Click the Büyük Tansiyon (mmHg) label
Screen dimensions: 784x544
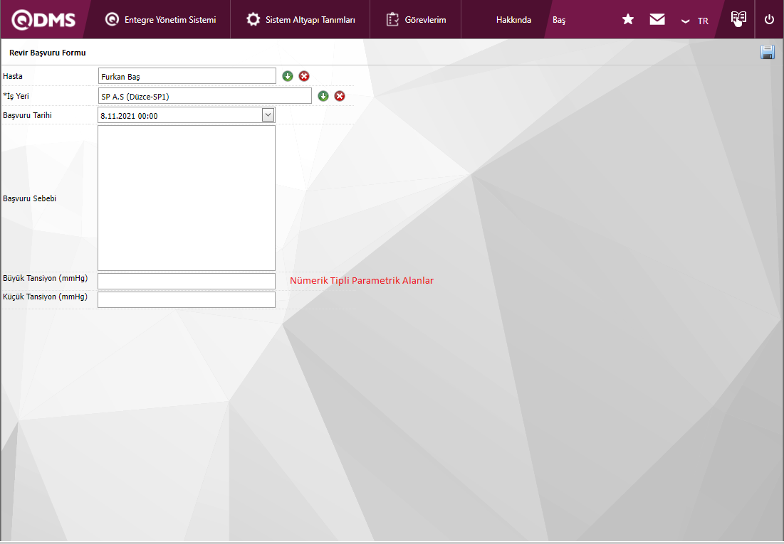coord(45,278)
